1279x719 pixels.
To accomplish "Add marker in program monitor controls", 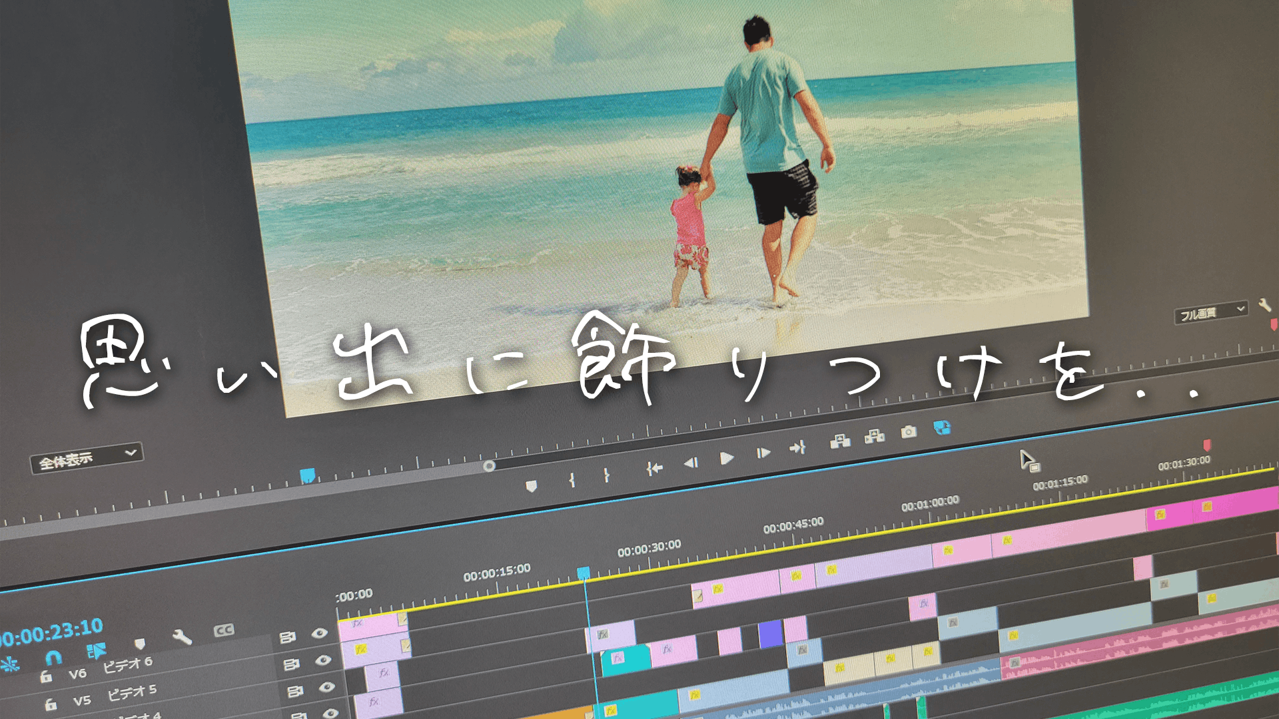I will [x=531, y=487].
